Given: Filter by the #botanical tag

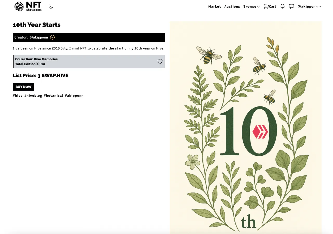Looking at the screenshot, I should (53, 96).
